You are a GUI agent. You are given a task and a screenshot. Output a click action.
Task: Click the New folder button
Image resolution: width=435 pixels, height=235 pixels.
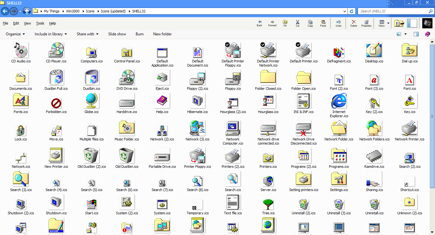[162, 34]
